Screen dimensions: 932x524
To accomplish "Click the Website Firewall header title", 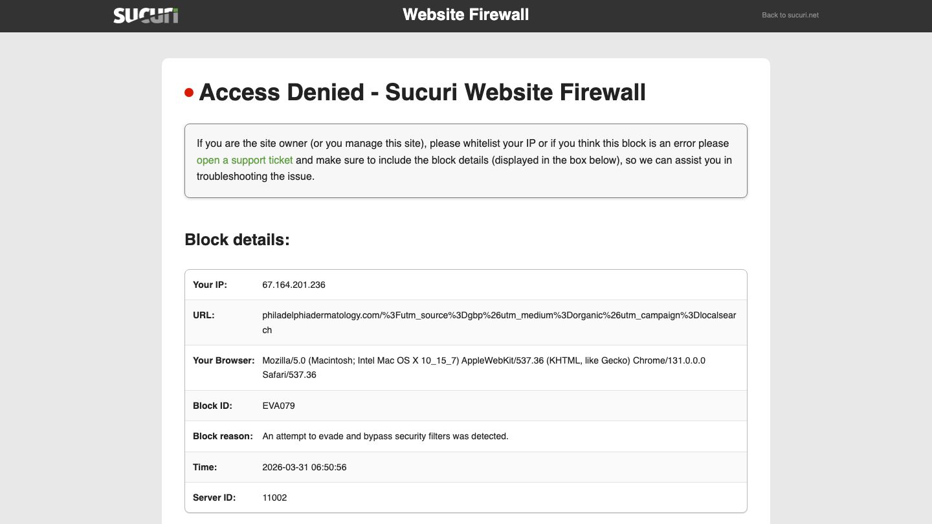I will (x=465, y=14).
